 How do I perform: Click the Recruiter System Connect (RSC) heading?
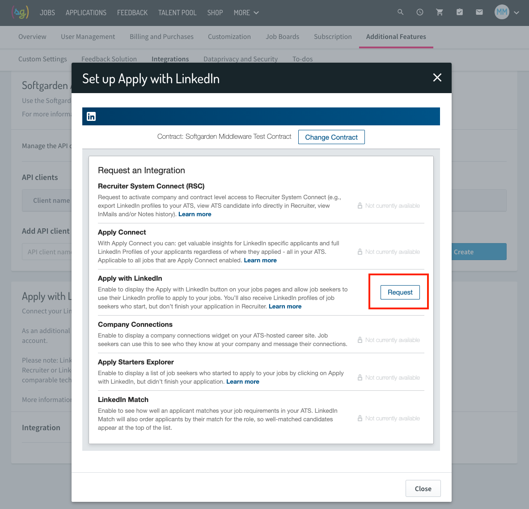tap(151, 186)
